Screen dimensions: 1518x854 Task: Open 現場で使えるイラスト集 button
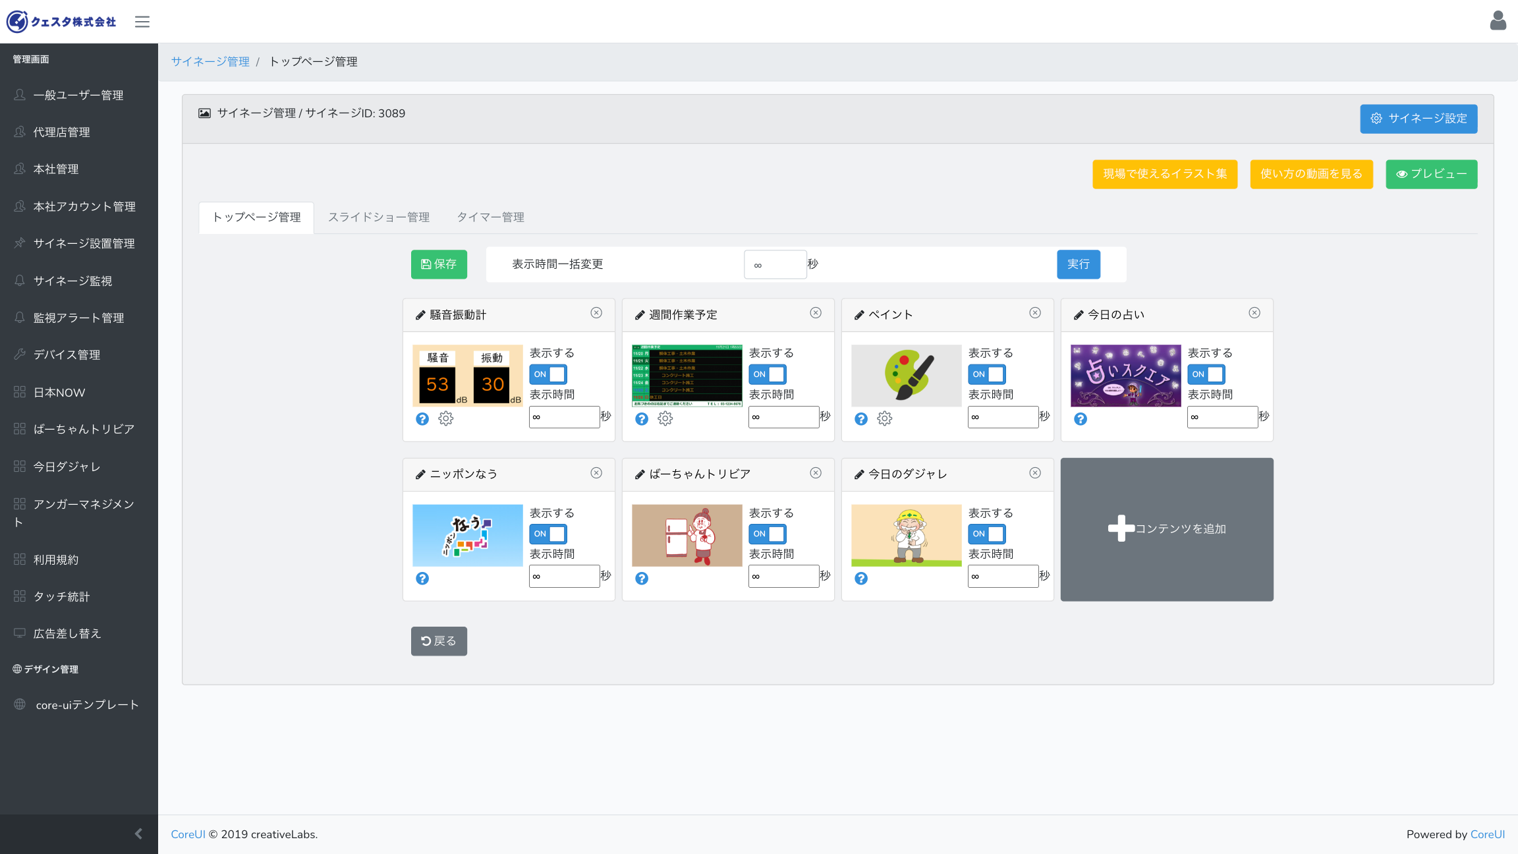point(1165,174)
